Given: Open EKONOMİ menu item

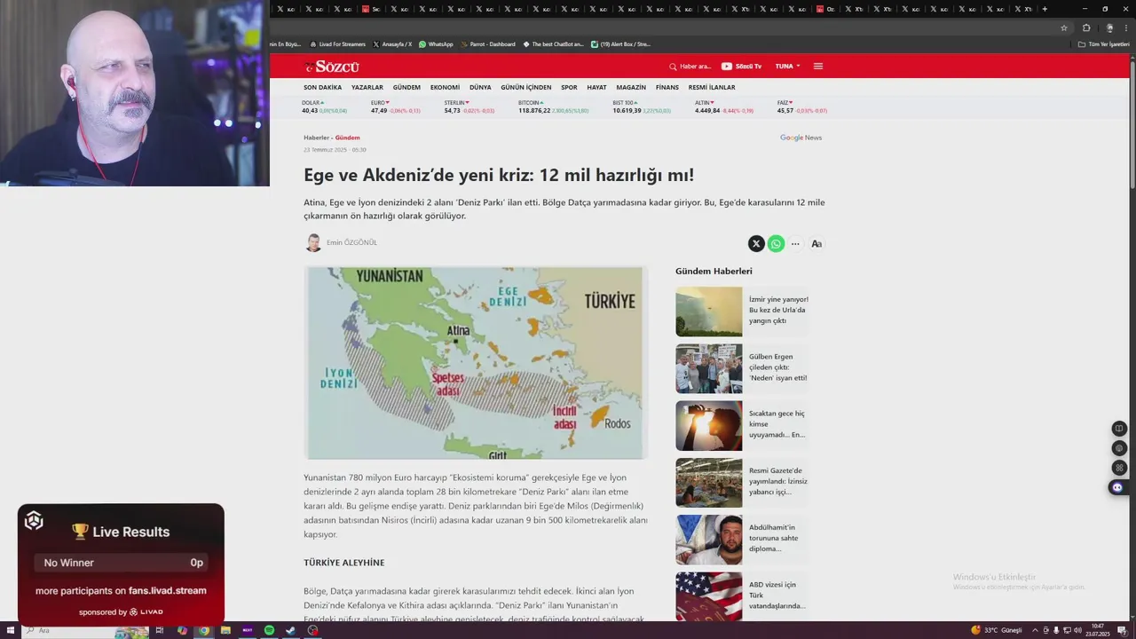Looking at the screenshot, I should click(x=445, y=87).
